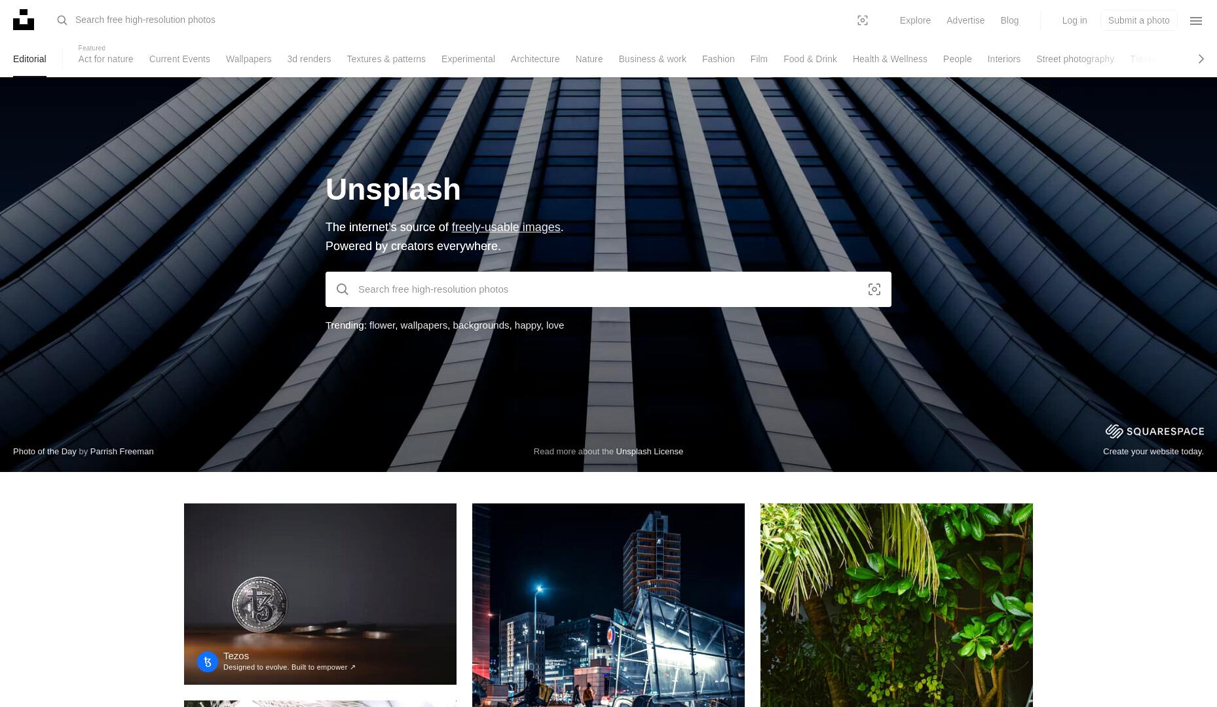Select Architecture category
Image resolution: width=1217 pixels, height=707 pixels.
click(x=535, y=59)
